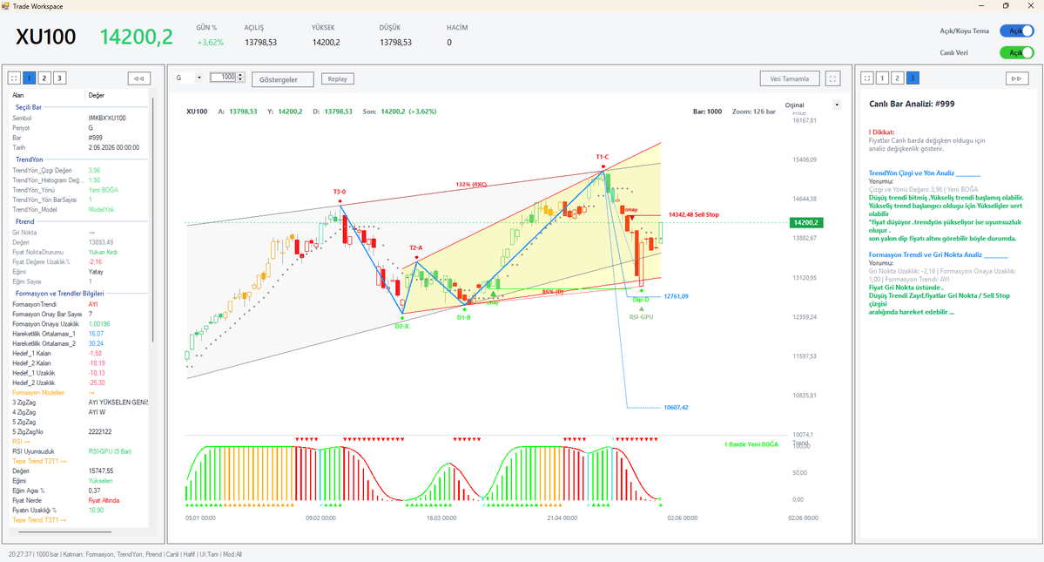Screen dimensions: 1044x562
Task: Select tab 3 in the right panel
Action: click(x=913, y=78)
